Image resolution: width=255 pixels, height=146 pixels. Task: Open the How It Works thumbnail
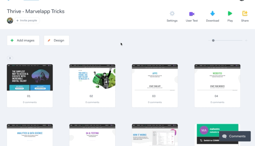(x=155, y=135)
